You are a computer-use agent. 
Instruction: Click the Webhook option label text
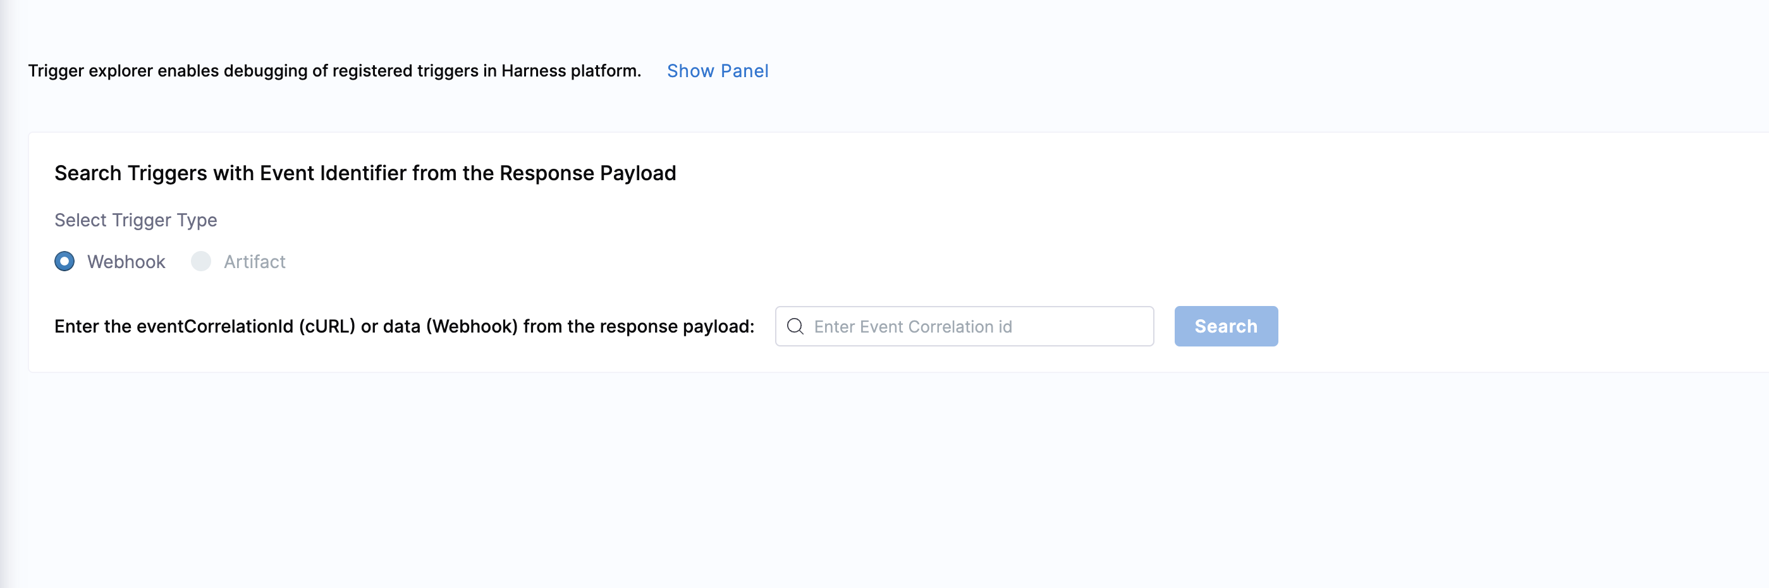tap(126, 262)
